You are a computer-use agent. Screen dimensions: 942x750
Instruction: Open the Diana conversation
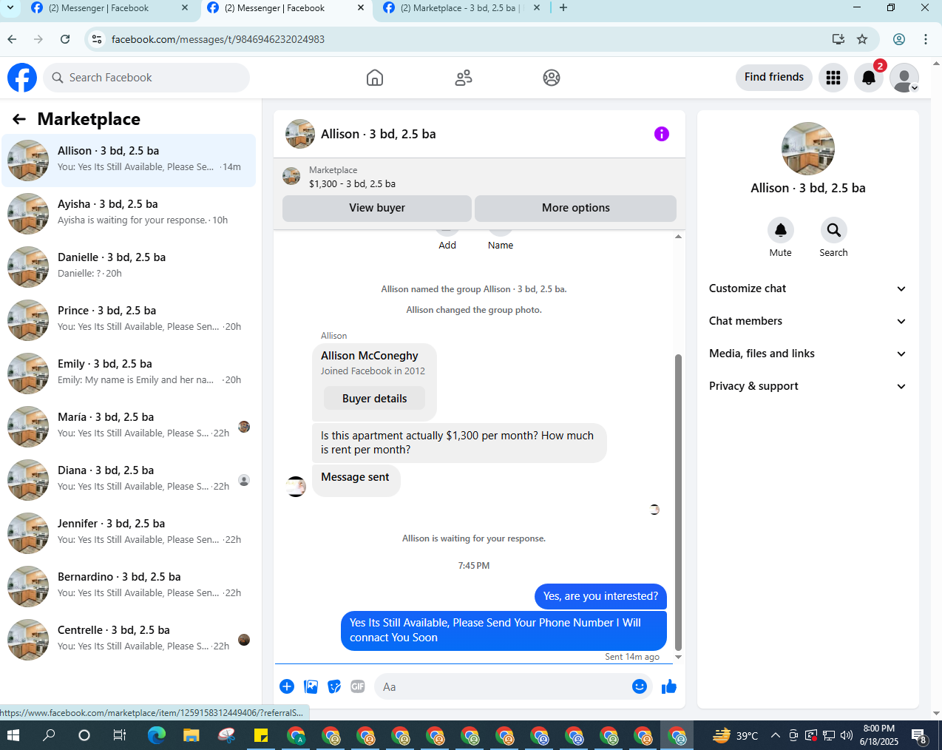point(129,480)
